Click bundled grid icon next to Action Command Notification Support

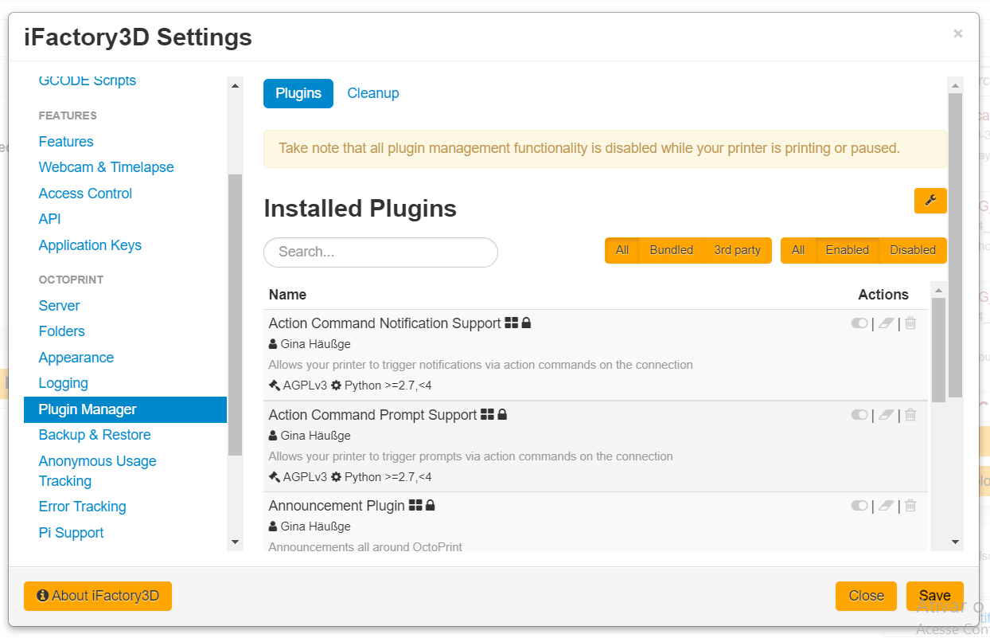[512, 323]
